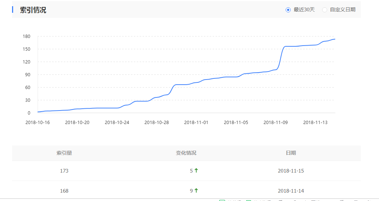Viewport: 379px width, 201px height.
Task: Click the 2018-11-01 x-axis label
Action: point(196,123)
